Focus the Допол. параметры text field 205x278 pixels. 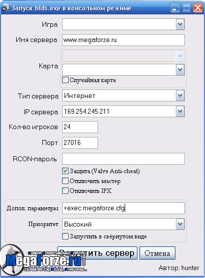[x=123, y=208]
